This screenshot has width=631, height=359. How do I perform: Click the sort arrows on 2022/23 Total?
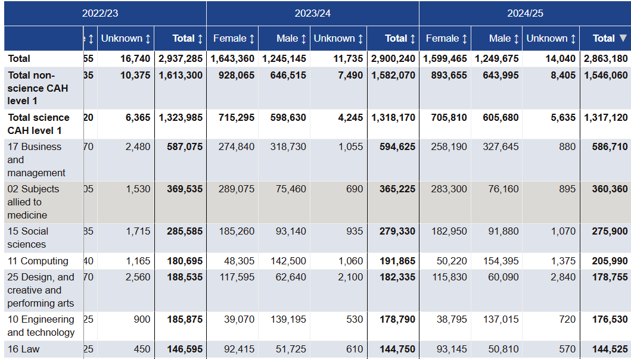[x=200, y=39]
